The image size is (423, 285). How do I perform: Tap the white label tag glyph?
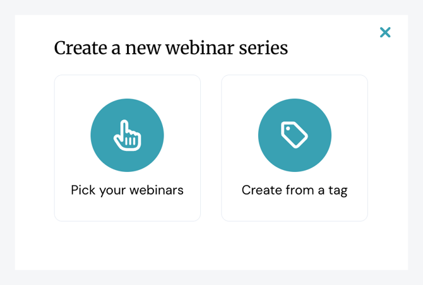click(x=294, y=135)
